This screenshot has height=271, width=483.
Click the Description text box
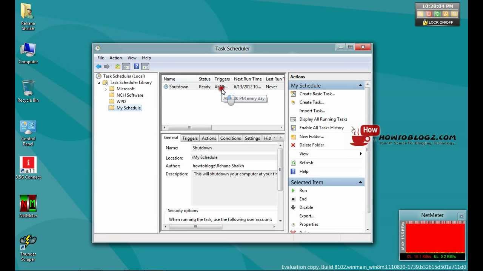click(x=234, y=187)
